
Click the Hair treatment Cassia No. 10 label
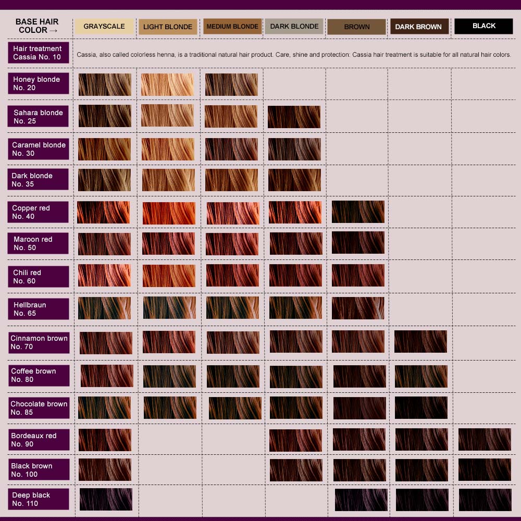click(39, 53)
